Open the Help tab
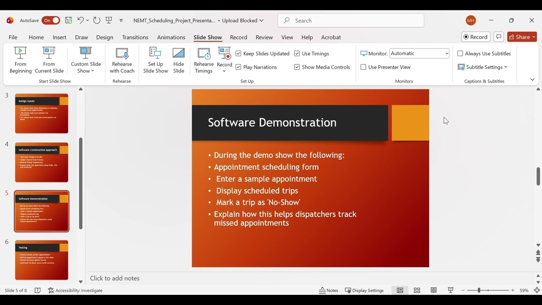 pos(307,37)
